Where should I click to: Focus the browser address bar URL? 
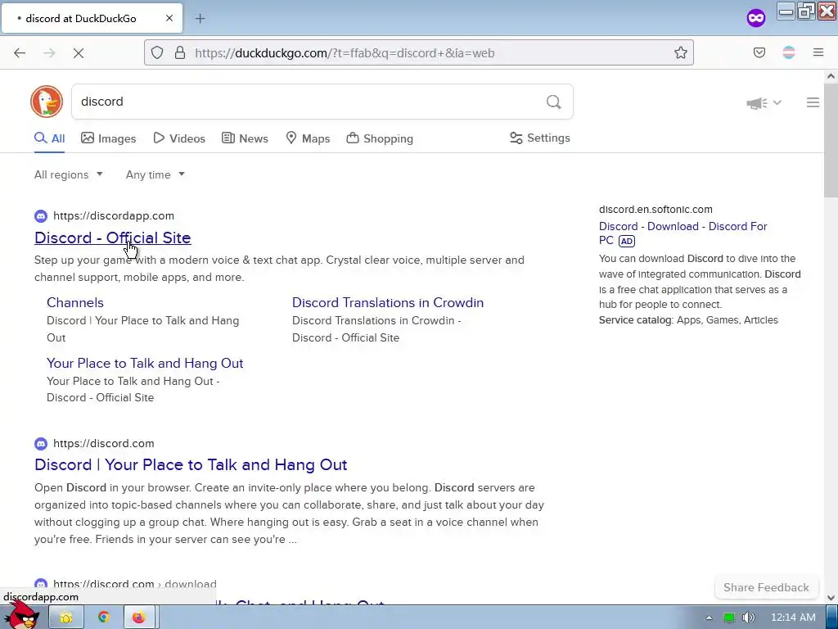click(419, 52)
